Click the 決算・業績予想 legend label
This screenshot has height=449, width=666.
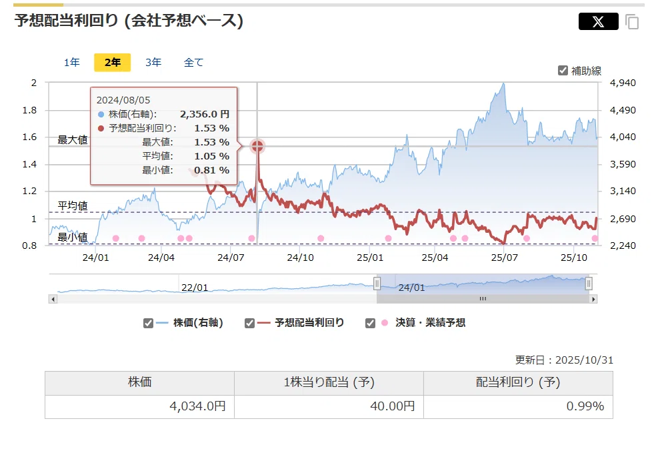click(430, 323)
